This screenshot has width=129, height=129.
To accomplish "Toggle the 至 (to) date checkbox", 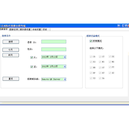I will 32,67.
